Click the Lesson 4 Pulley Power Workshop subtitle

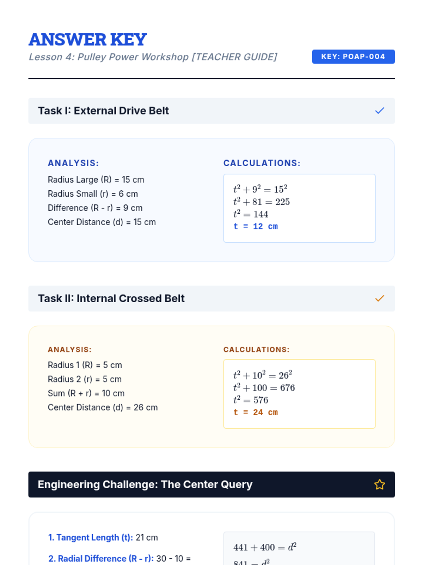tap(153, 57)
